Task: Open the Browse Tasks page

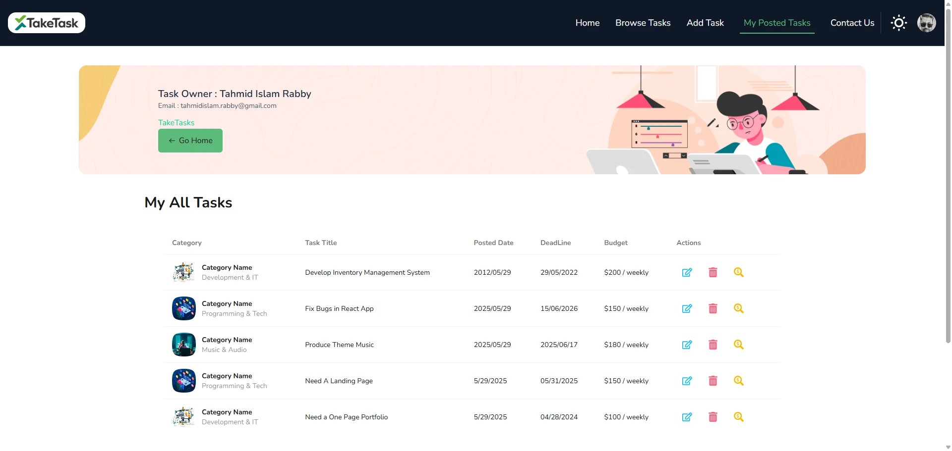Action: (643, 23)
